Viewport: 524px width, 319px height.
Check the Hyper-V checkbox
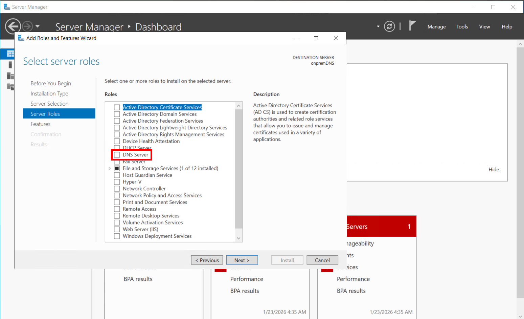coord(117,182)
